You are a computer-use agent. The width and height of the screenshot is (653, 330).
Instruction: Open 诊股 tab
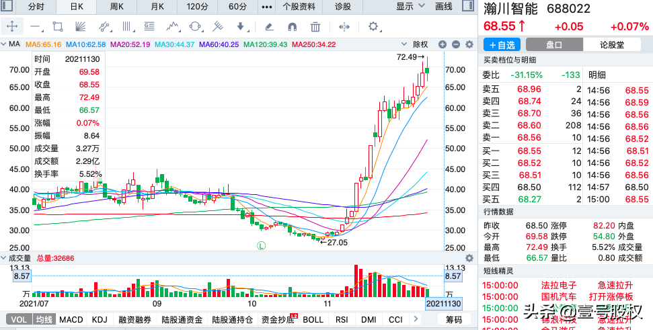click(x=343, y=7)
